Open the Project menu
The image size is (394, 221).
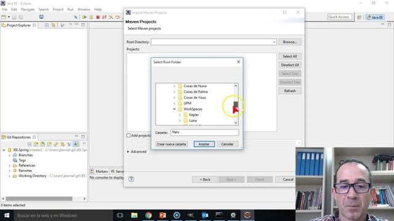58,9
